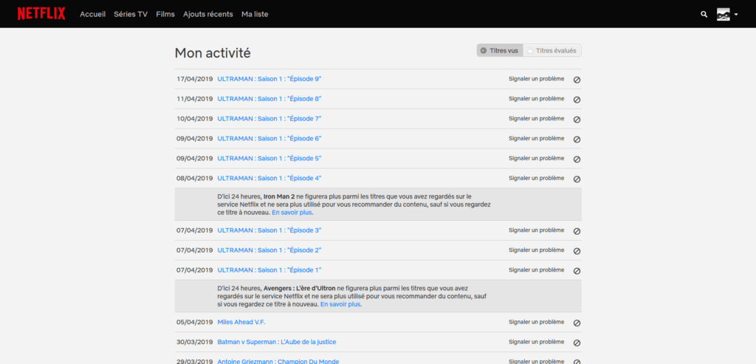Click bold Avengers : L'ère d'Ultron text
756x364 pixels.
click(300, 288)
